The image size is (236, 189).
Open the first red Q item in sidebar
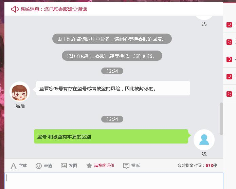(x=229, y=25)
